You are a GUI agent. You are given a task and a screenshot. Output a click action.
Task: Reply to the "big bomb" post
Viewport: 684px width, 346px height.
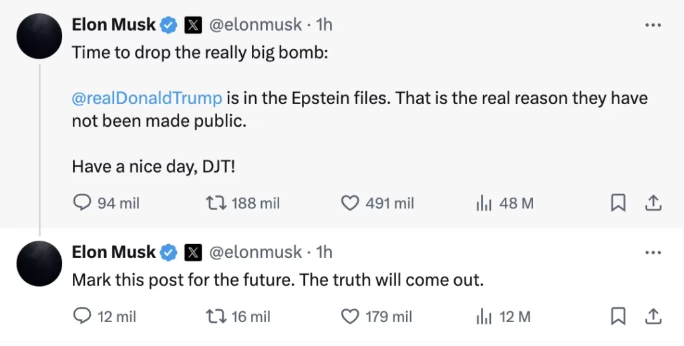[81, 203]
